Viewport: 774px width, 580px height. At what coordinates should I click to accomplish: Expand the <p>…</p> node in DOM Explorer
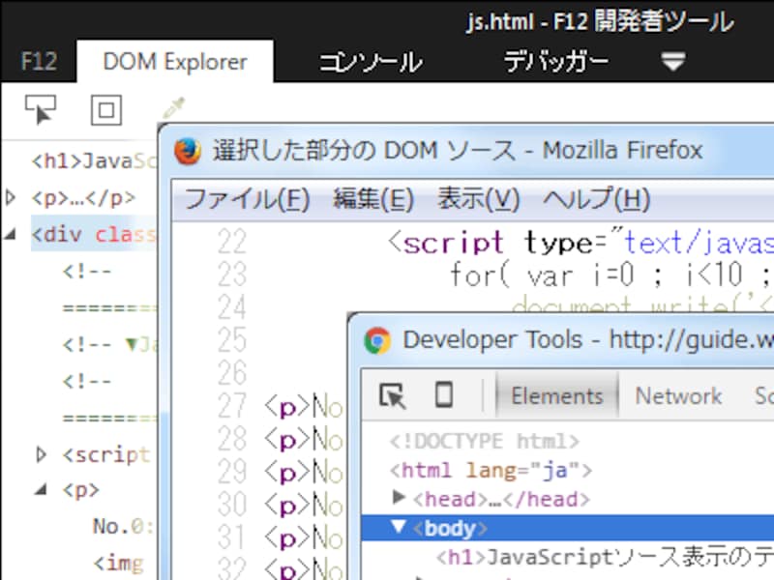click(11, 197)
